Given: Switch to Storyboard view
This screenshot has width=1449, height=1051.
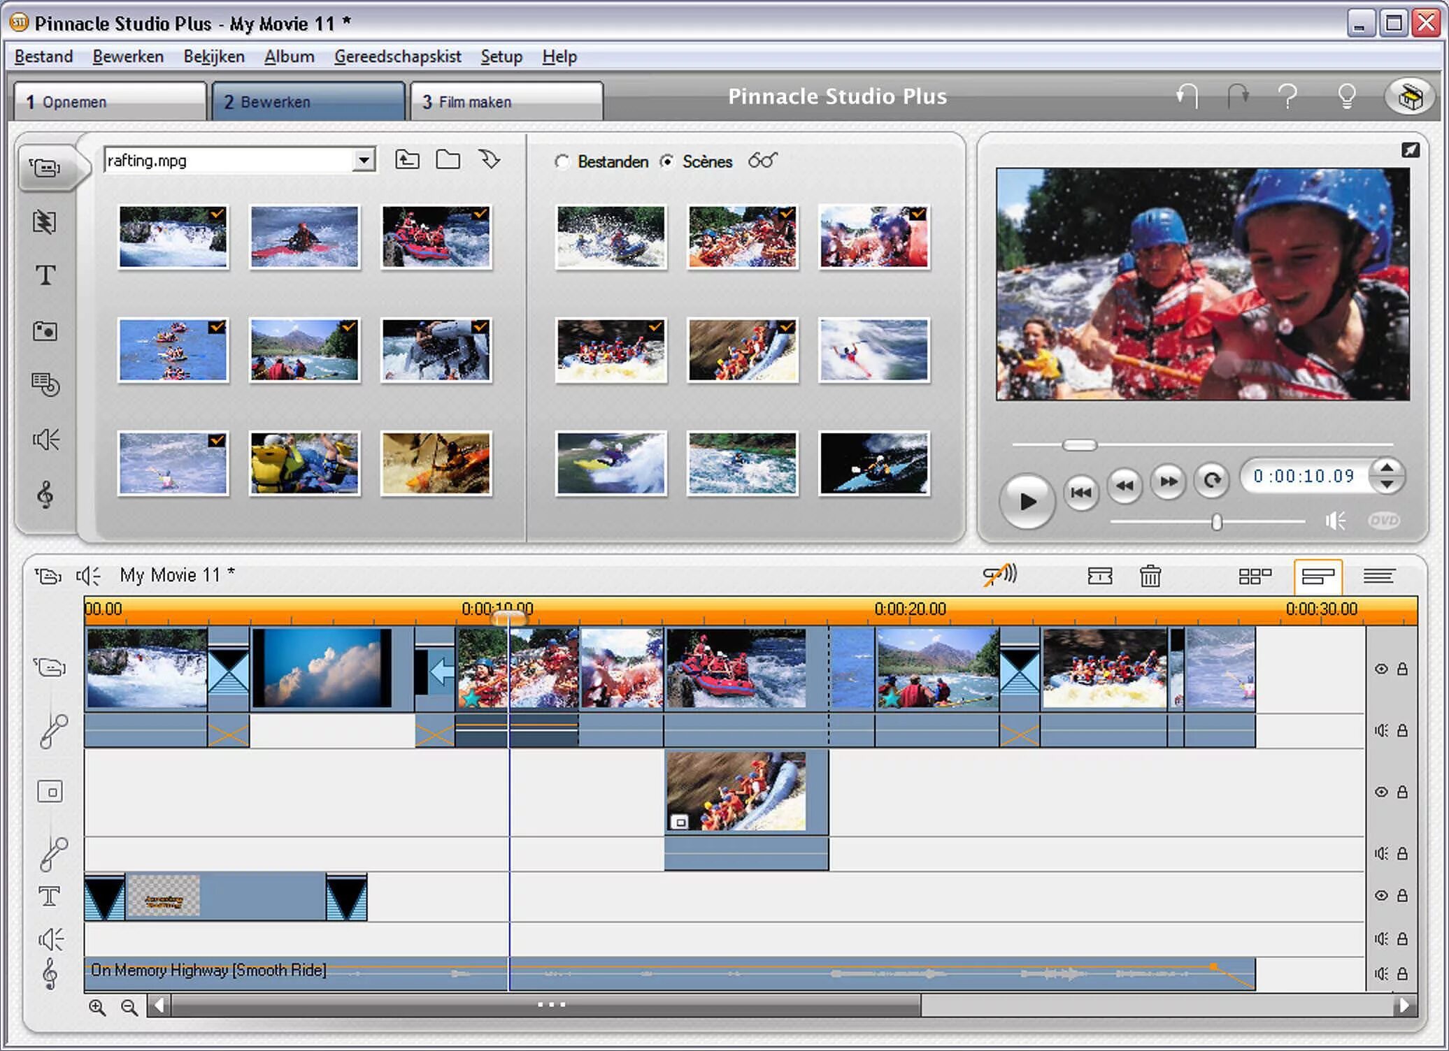Looking at the screenshot, I should 1255,576.
